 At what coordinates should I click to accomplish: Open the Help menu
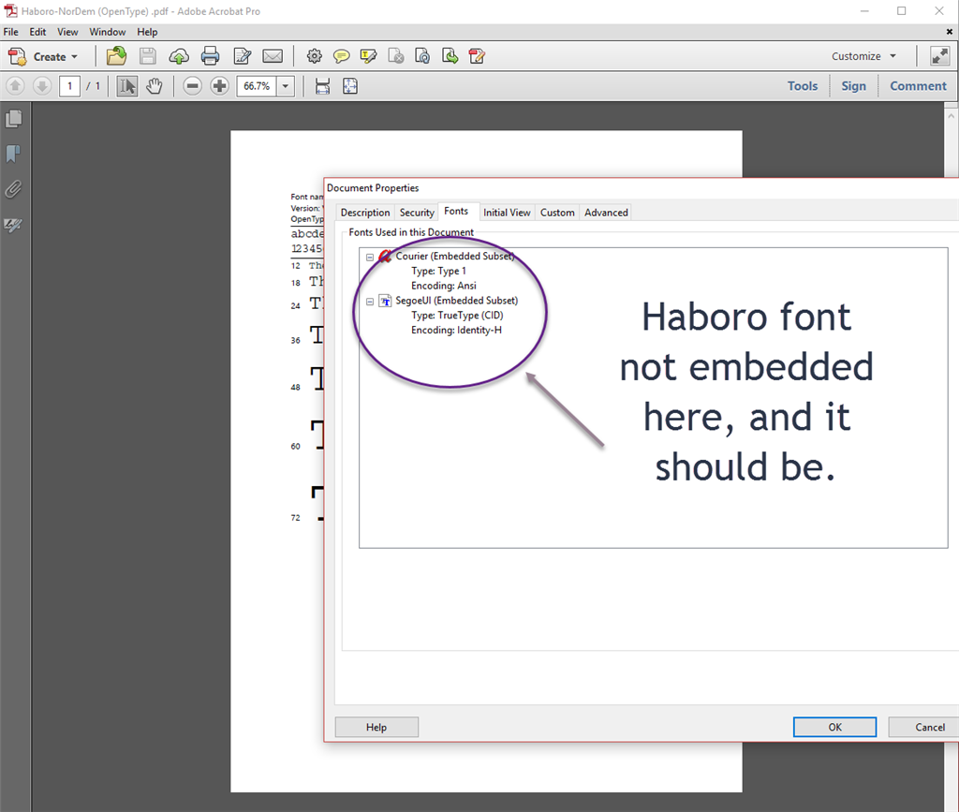[x=147, y=32]
